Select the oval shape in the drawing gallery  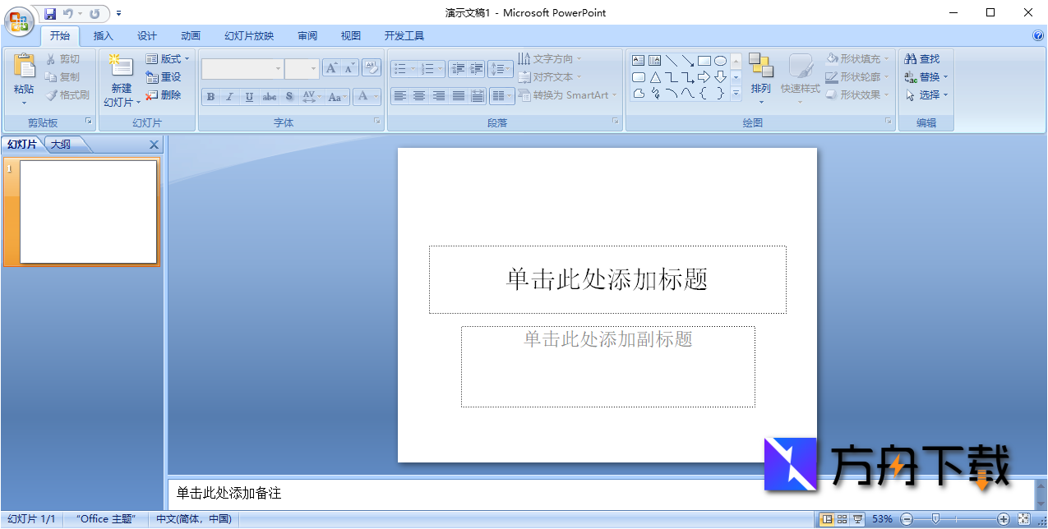[x=721, y=60]
